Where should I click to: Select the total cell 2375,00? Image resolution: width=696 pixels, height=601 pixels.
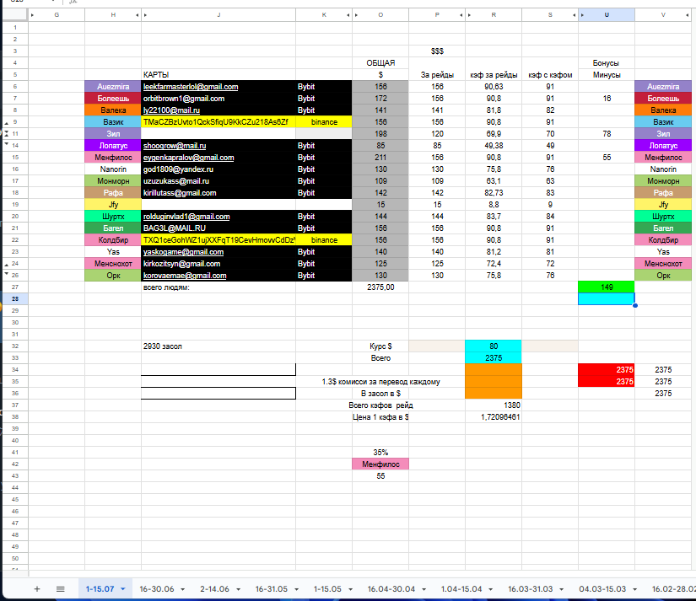[x=380, y=287]
